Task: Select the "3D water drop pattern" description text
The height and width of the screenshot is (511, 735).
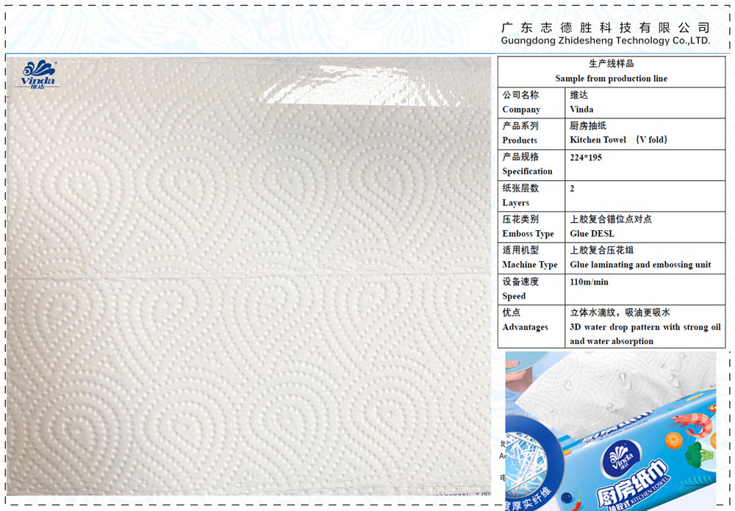Action: [x=645, y=334]
